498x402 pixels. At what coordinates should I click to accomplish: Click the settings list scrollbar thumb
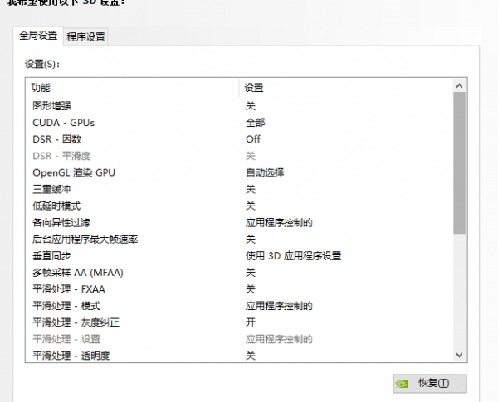click(x=459, y=163)
